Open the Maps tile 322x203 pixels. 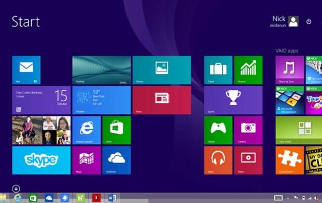click(86, 160)
